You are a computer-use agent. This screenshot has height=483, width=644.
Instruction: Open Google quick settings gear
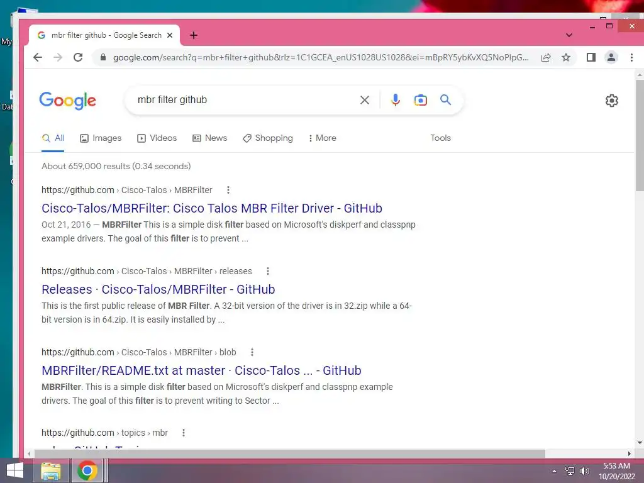612,101
